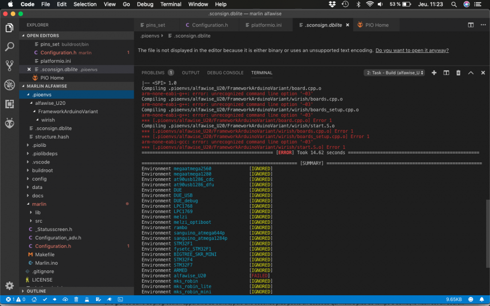The image size is (490, 306).
Task: Collapse the marlin folder in the explorer
Action: [x=39, y=204]
